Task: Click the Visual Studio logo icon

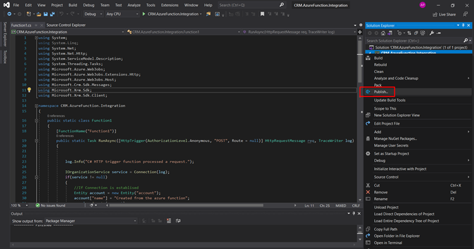Action: click(x=6, y=5)
